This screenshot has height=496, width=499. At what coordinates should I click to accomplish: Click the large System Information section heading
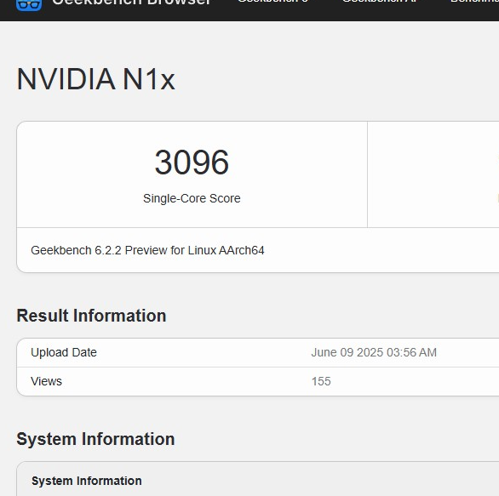(x=95, y=439)
